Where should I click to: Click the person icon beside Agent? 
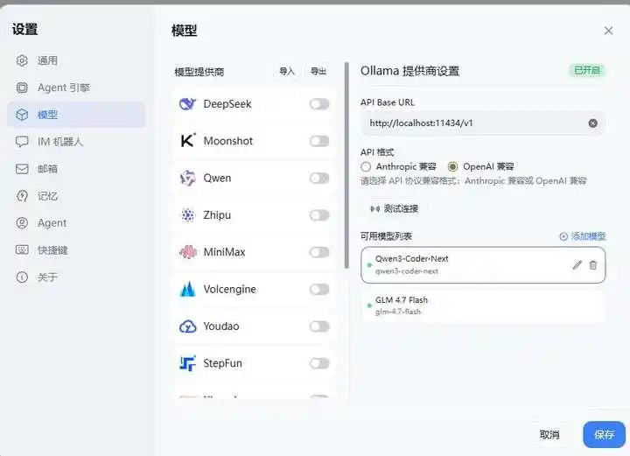click(22, 223)
